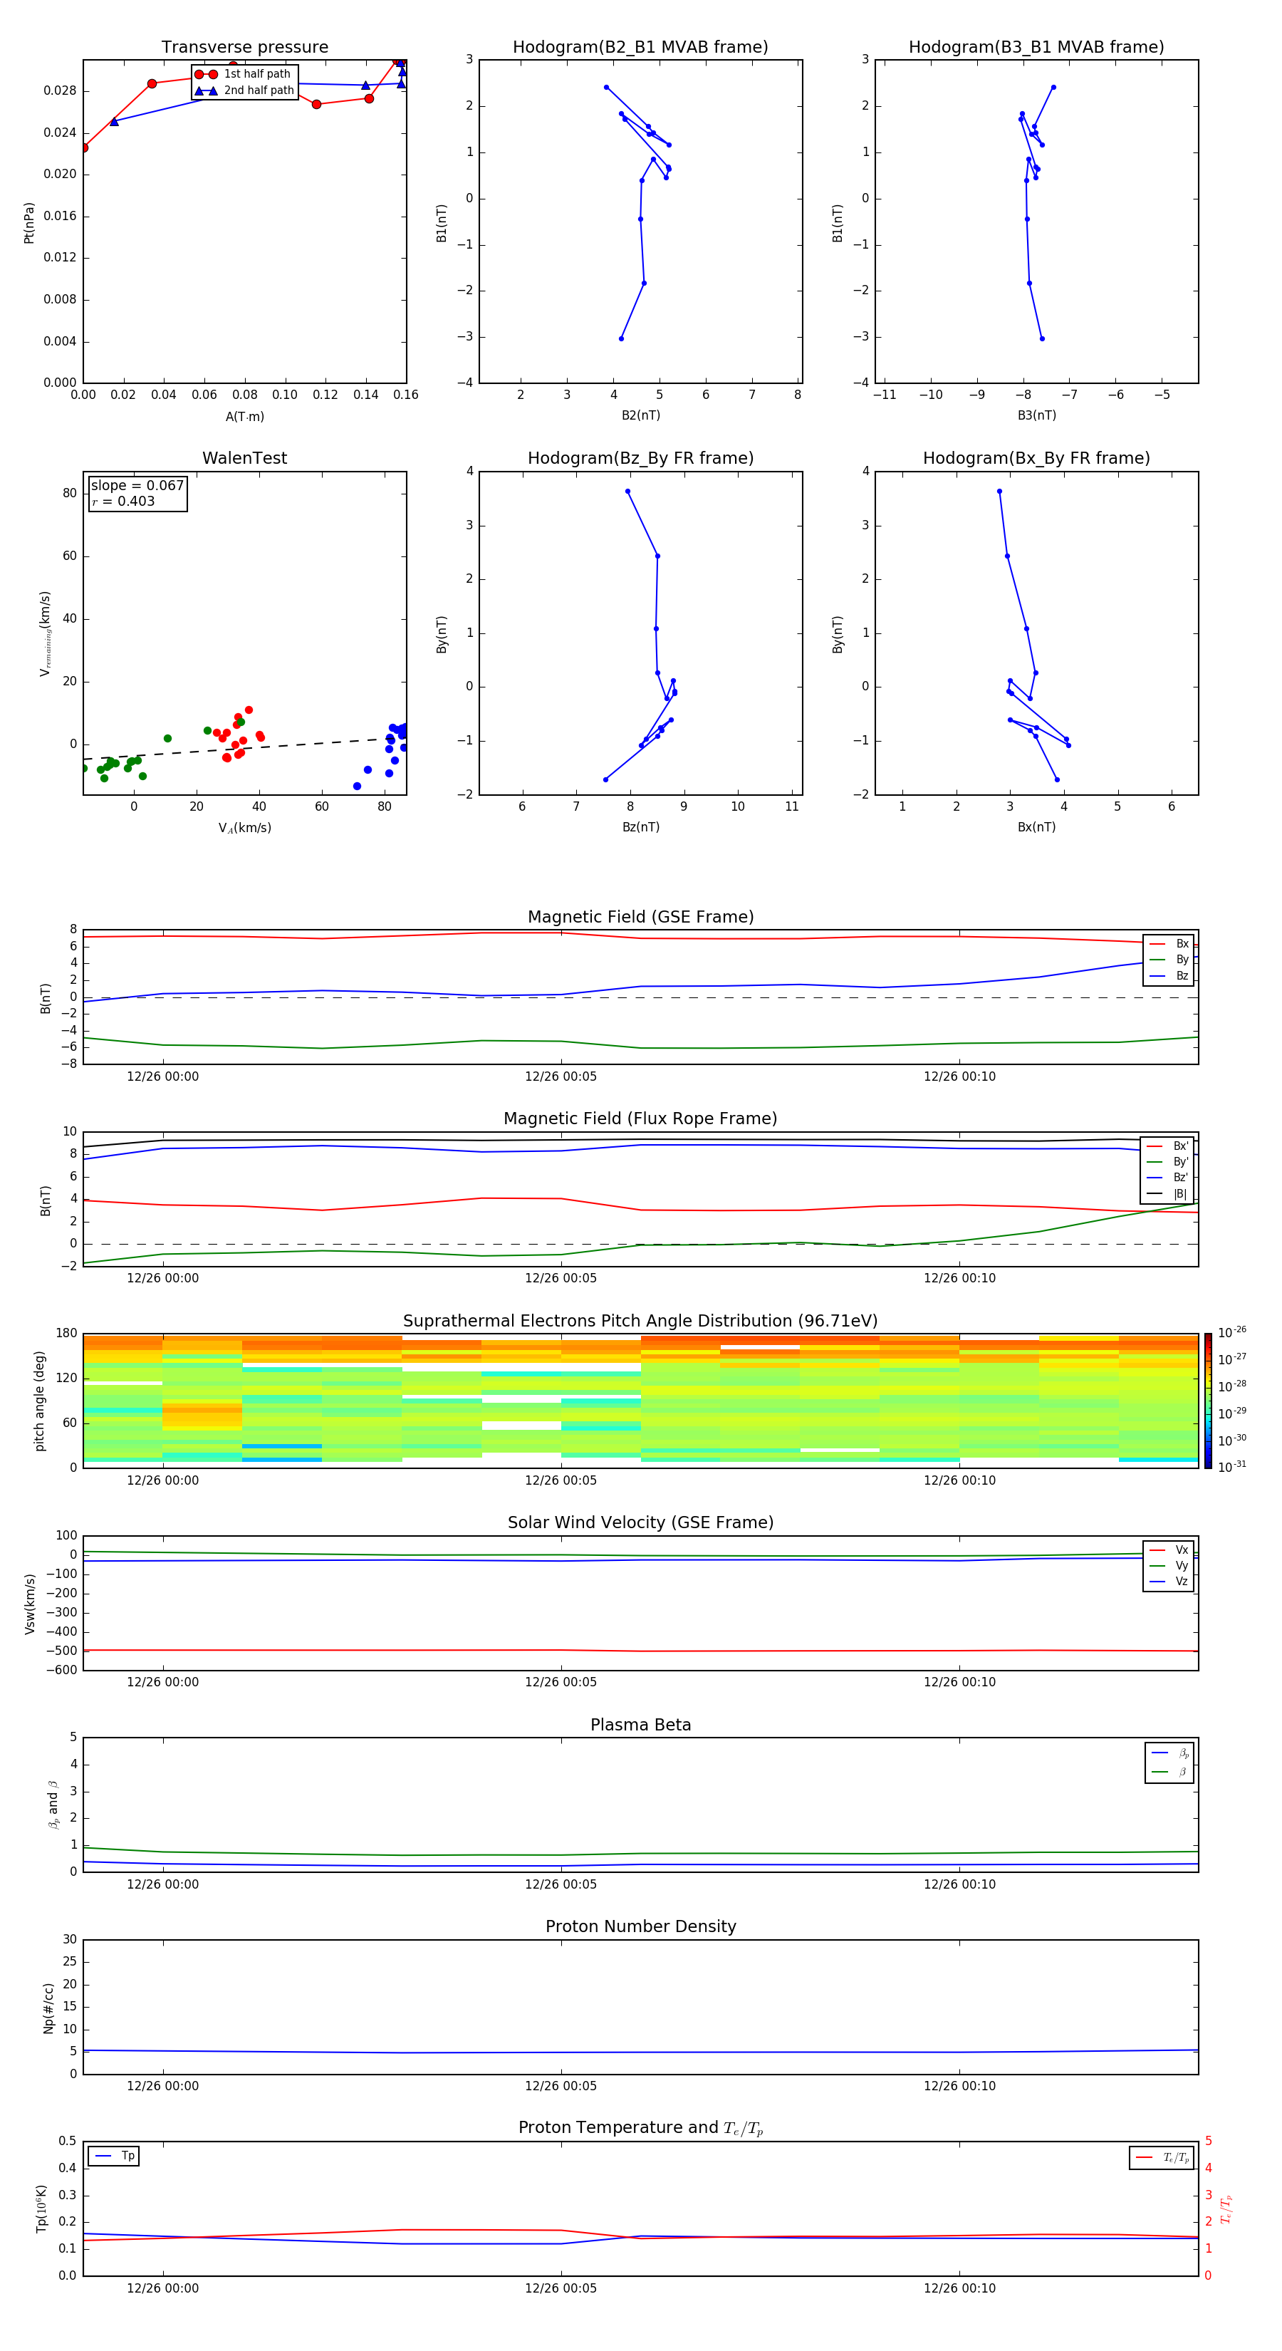Click the WalenTest plot title
Image resolution: width=1282 pixels, height=2351 pixels.
click(x=244, y=458)
